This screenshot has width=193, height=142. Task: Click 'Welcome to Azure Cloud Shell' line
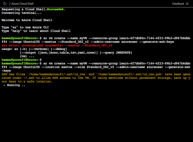pos(27,20)
